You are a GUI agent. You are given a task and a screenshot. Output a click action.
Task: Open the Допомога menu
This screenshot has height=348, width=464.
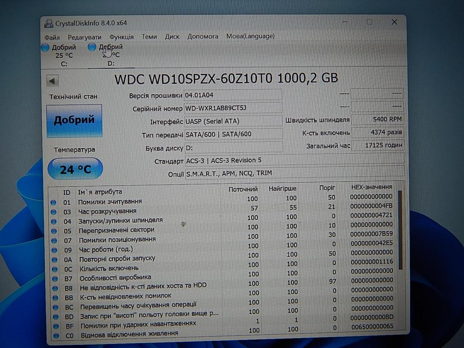point(203,36)
